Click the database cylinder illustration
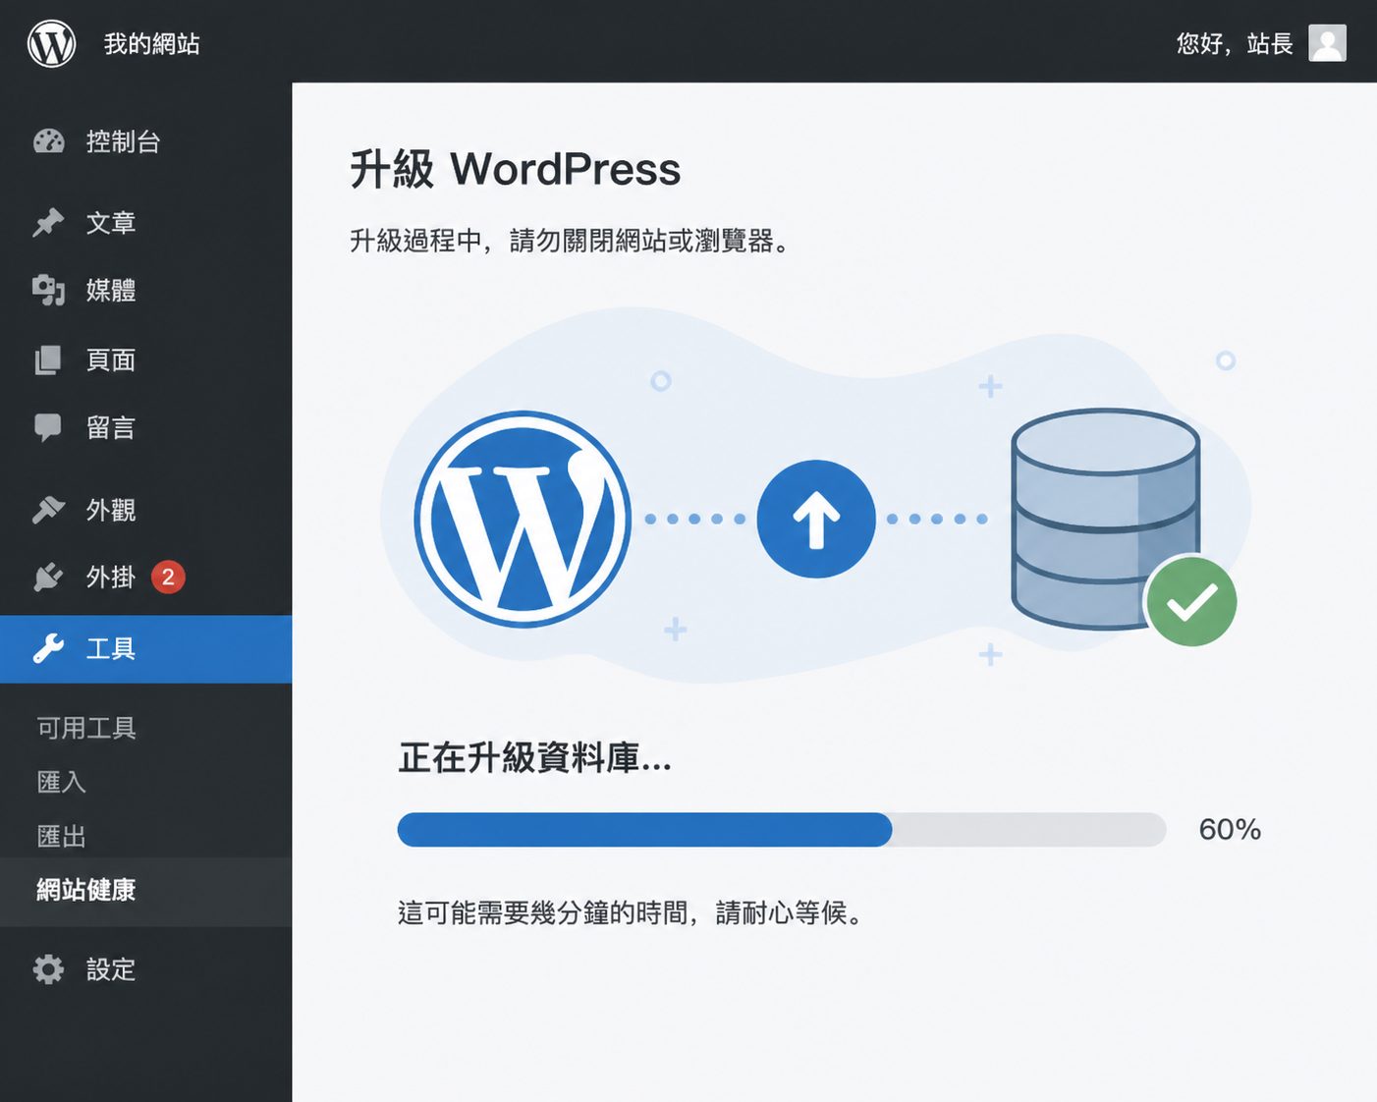Screen dimensions: 1377x1102 point(1105,519)
